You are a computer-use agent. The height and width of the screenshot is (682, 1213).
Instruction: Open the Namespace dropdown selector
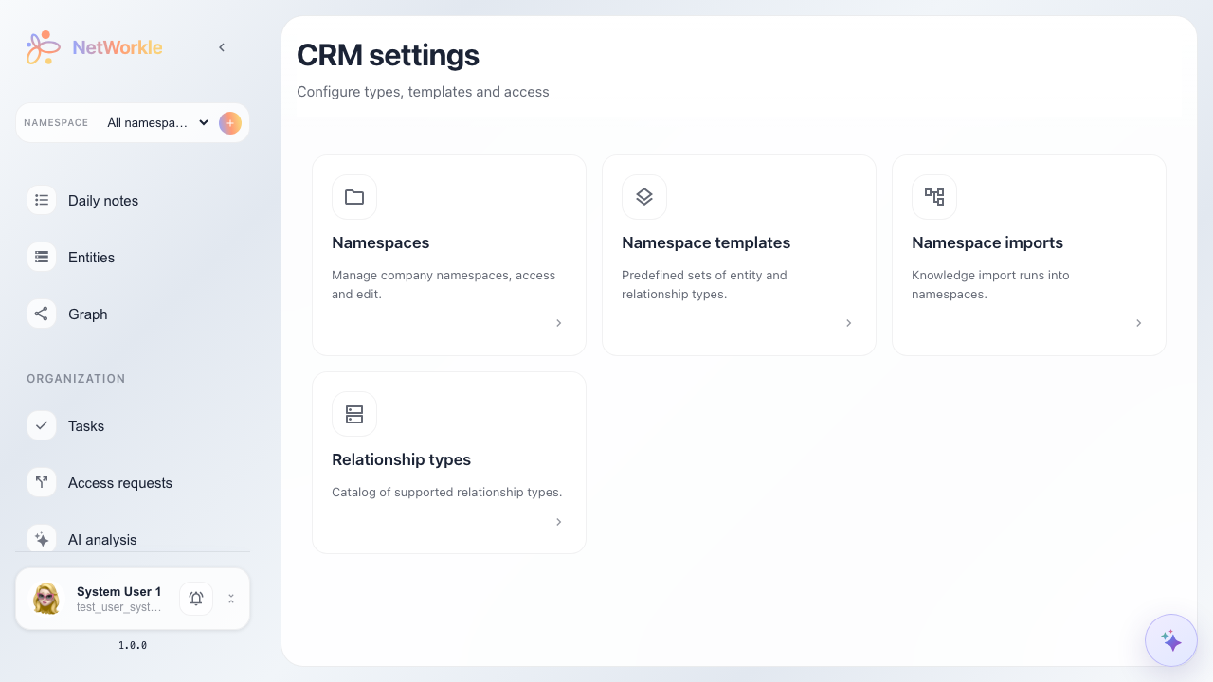(x=157, y=123)
